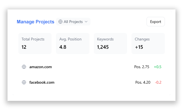Click the red -0.2 change indicator
The height and width of the screenshot is (110, 183).
158,82
